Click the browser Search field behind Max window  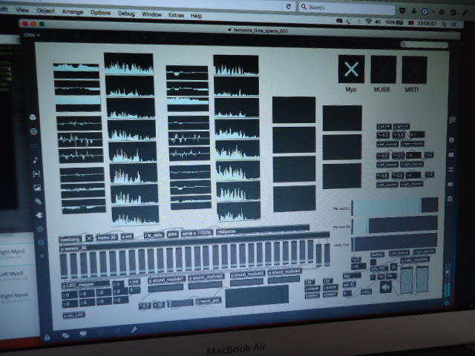[x=347, y=8]
